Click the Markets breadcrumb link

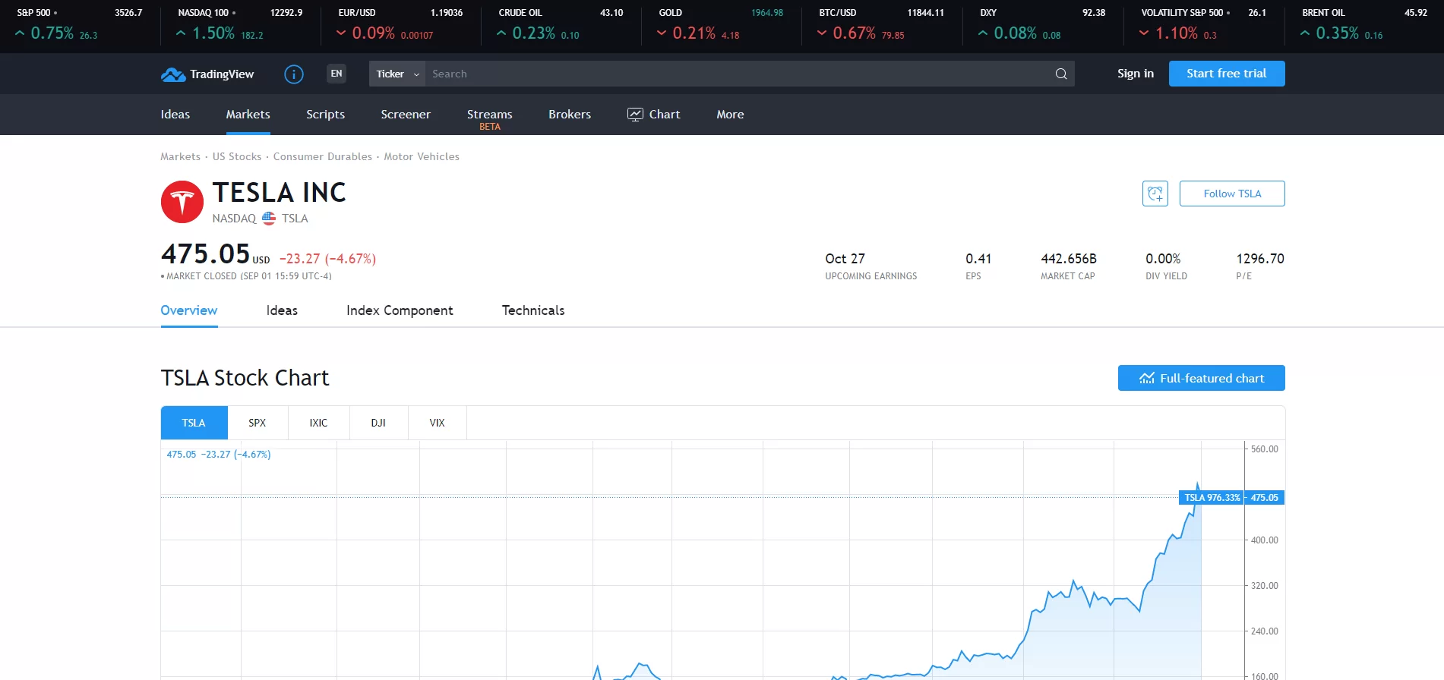[x=180, y=156]
